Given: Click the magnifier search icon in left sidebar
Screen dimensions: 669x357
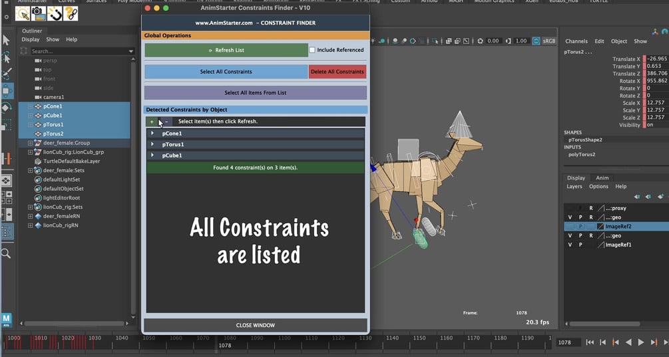Looking at the screenshot, I should [6, 254].
